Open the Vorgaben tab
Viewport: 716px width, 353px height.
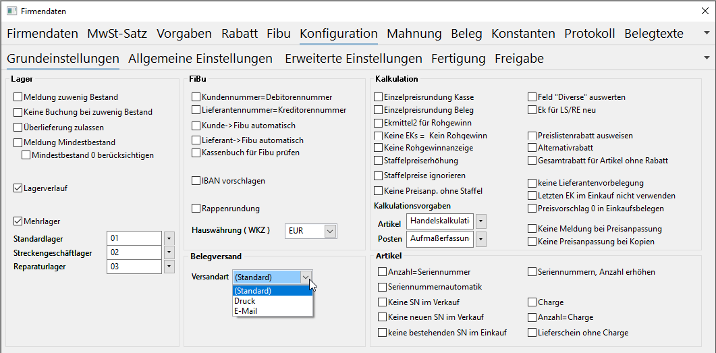184,33
